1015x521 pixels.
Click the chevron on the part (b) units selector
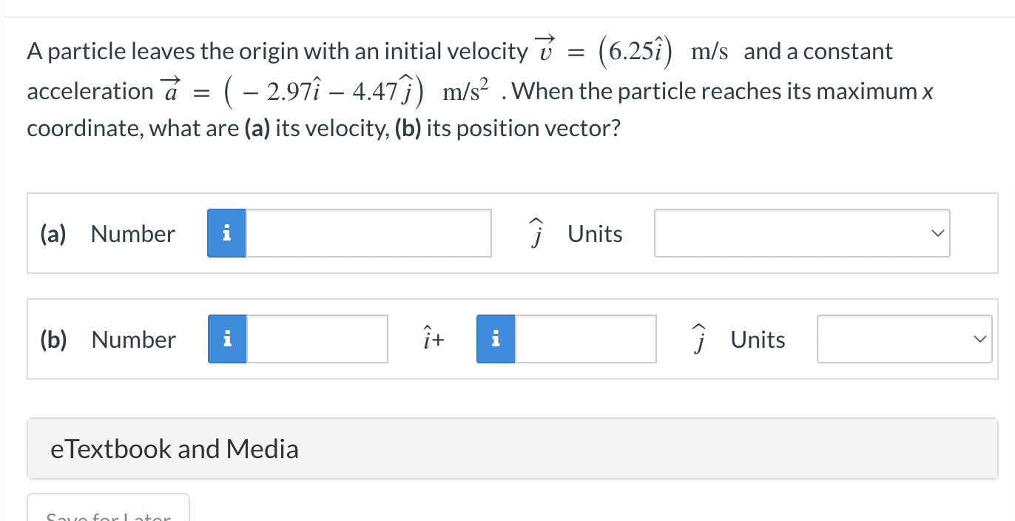[x=979, y=339]
